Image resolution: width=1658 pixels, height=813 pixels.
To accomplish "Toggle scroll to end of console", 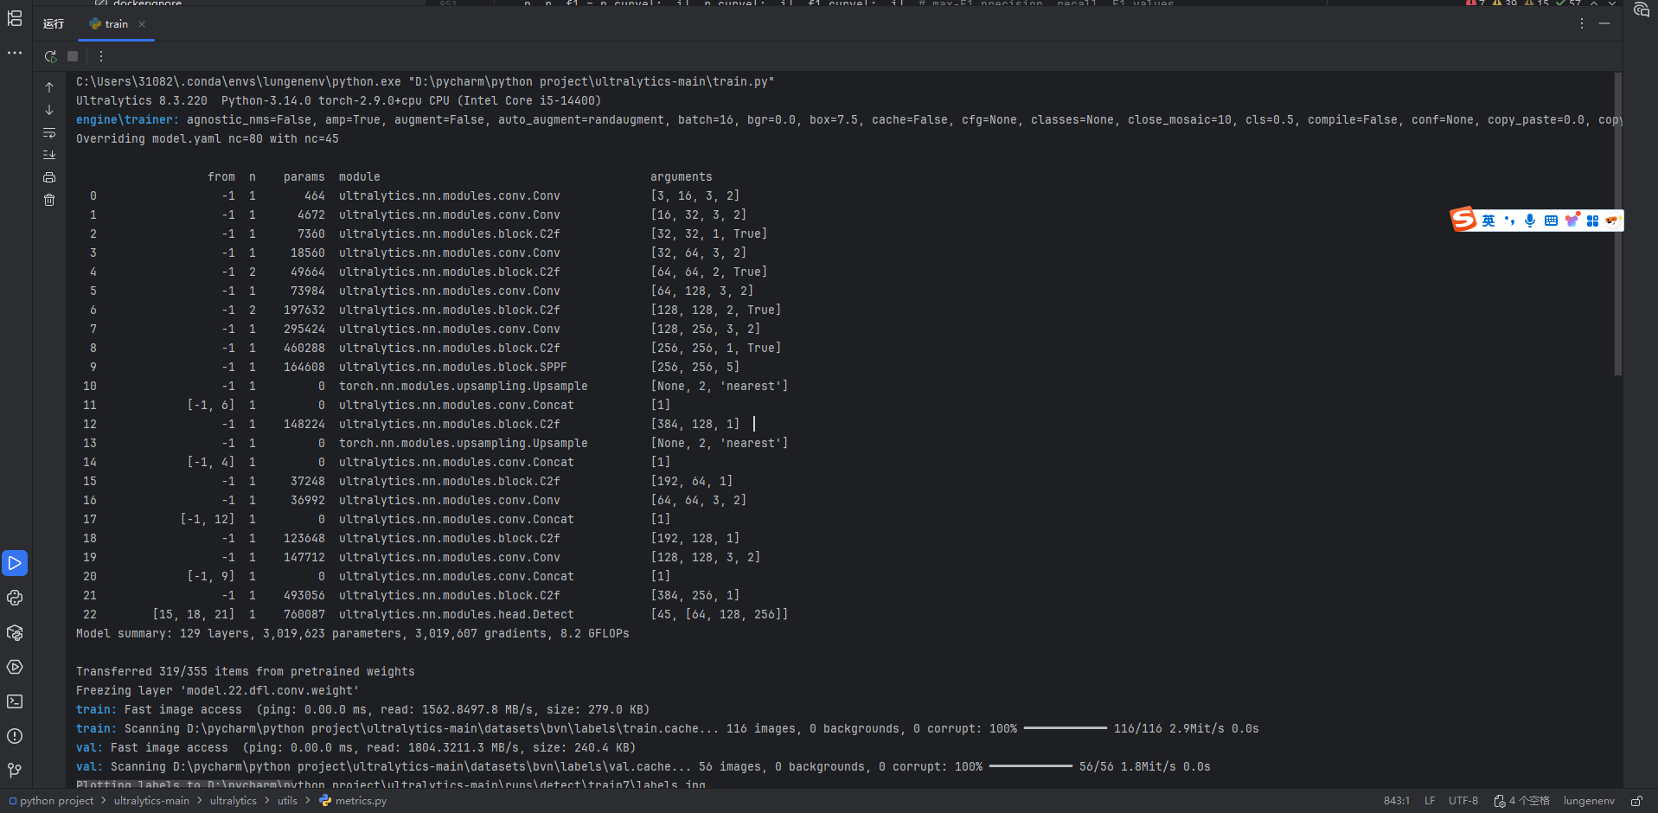I will (x=49, y=155).
